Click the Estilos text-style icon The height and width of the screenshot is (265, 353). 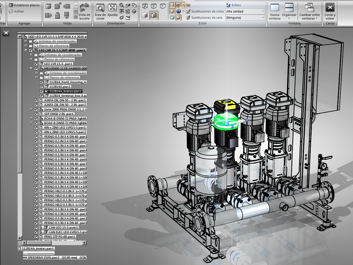pos(229,5)
